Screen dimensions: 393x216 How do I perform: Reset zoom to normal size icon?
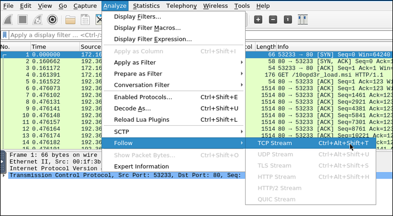(x=288, y=20)
